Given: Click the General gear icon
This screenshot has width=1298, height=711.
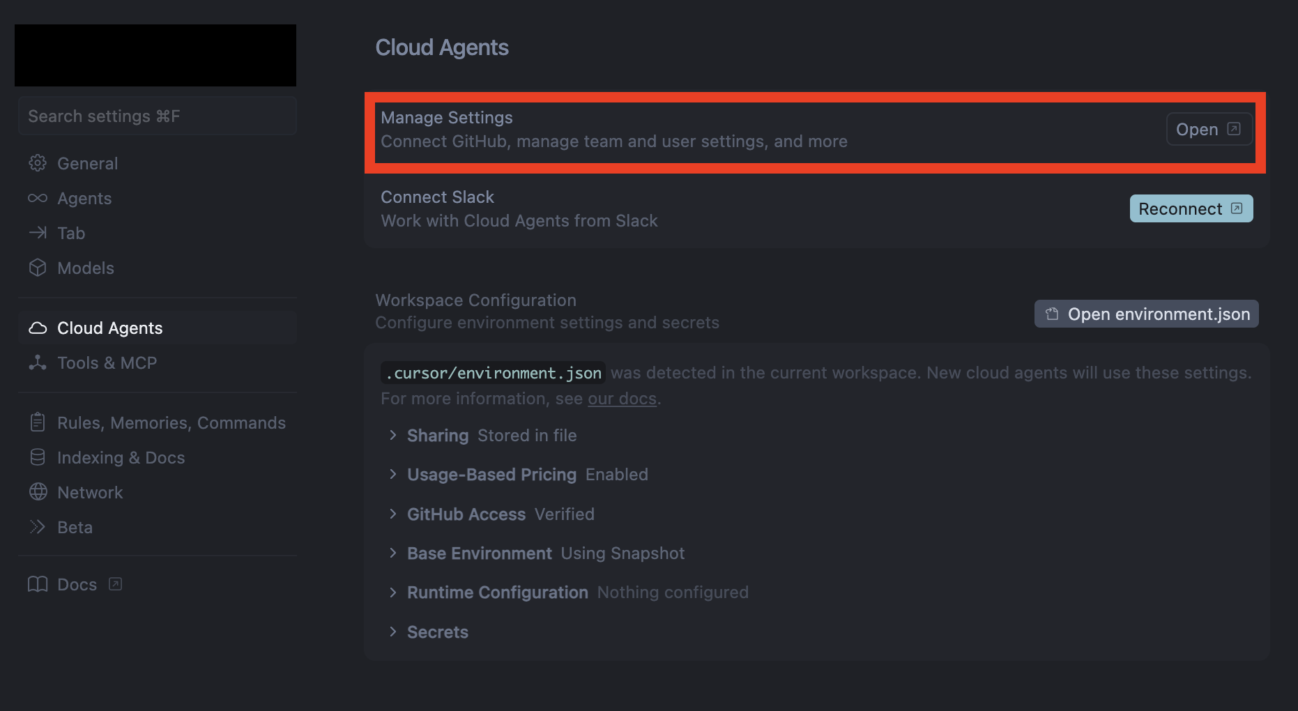Looking at the screenshot, I should pyautogui.click(x=38, y=163).
